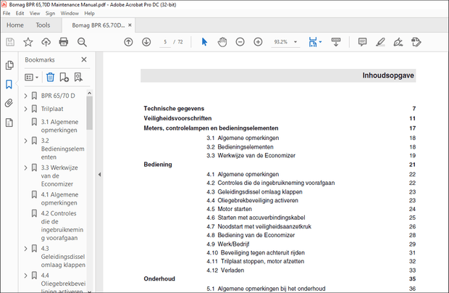Expand the 4.3 Geleidingsdissel bookmark
Image resolution: width=449 pixels, height=293 pixels.
25,249
